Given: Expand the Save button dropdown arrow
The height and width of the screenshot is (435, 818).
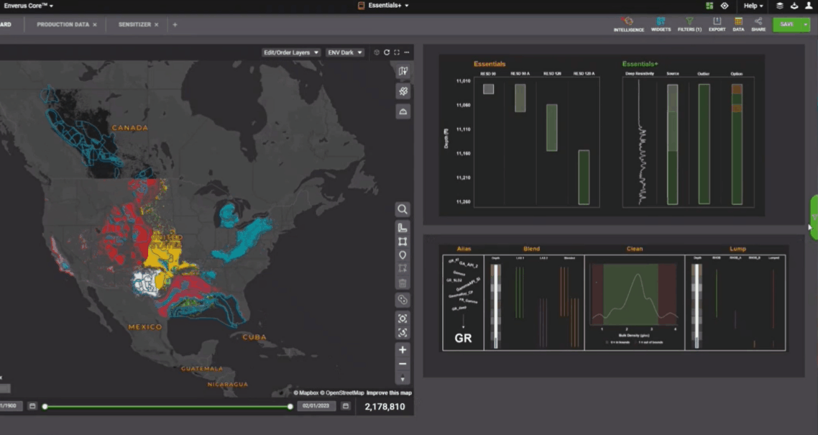Looking at the screenshot, I should click(x=806, y=24).
